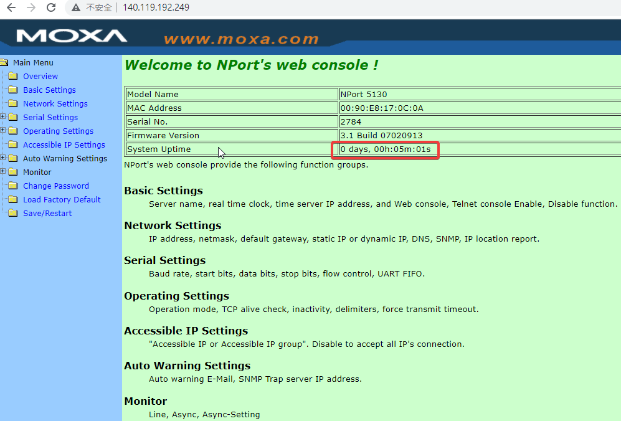Click the MAC Address value 00:90:E8:17:0C:0A
The image size is (621, 421).
coord(382,108)
